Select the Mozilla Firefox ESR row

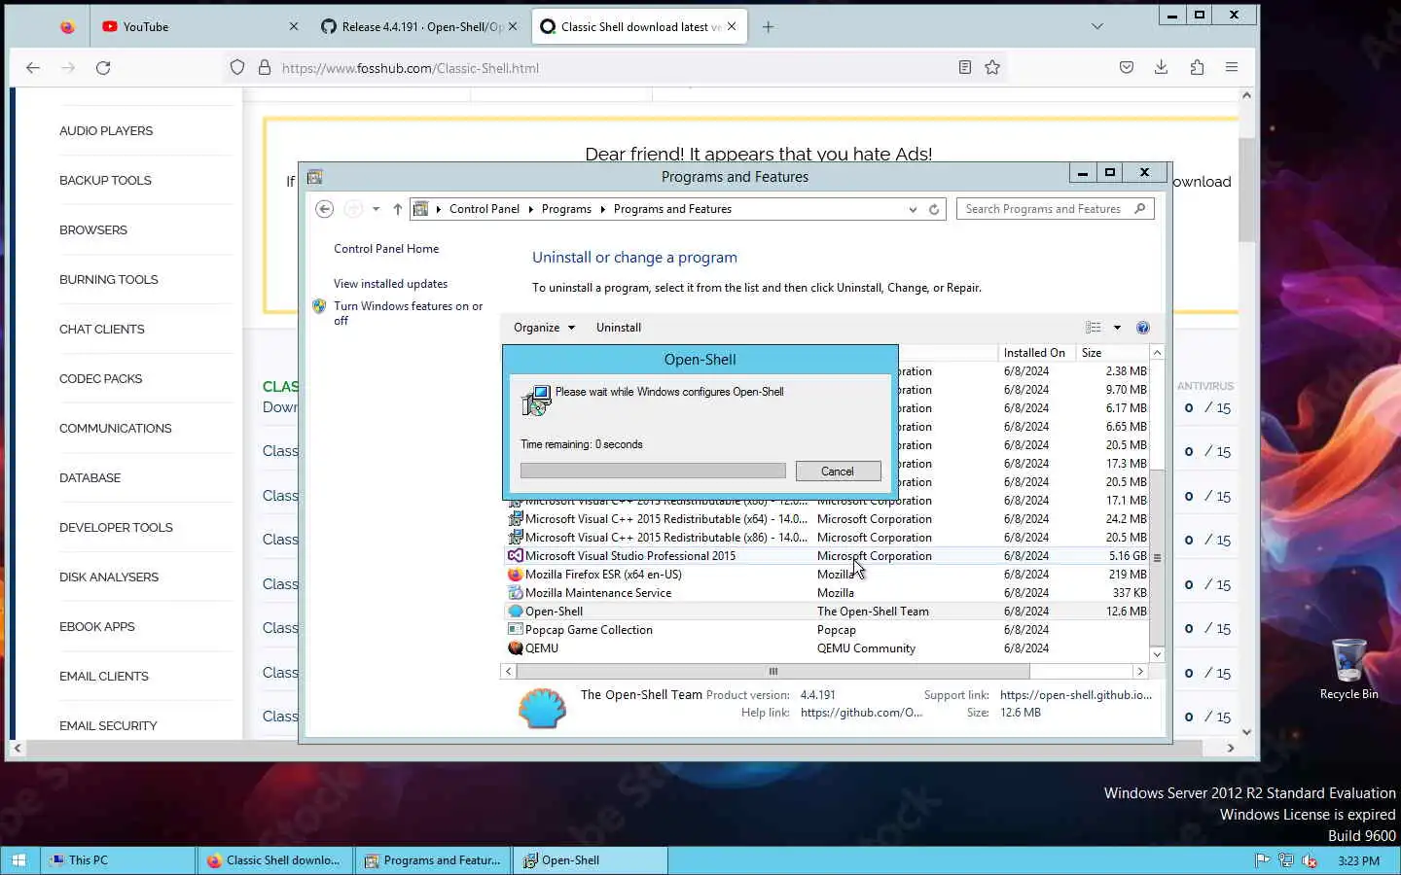pyautogui.click(x=827, y=575)
